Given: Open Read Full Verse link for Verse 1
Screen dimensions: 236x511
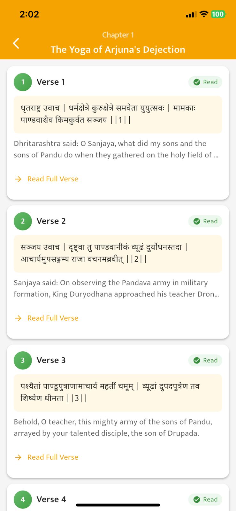Looking at the screenshot, I should click(53, 179).
